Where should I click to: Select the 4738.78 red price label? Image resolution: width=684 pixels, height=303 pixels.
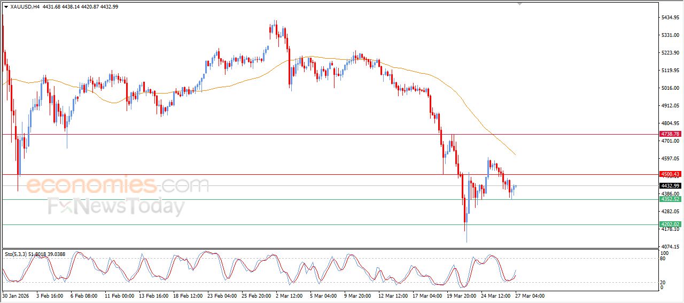pyautogui.click(x=670, y=134)
